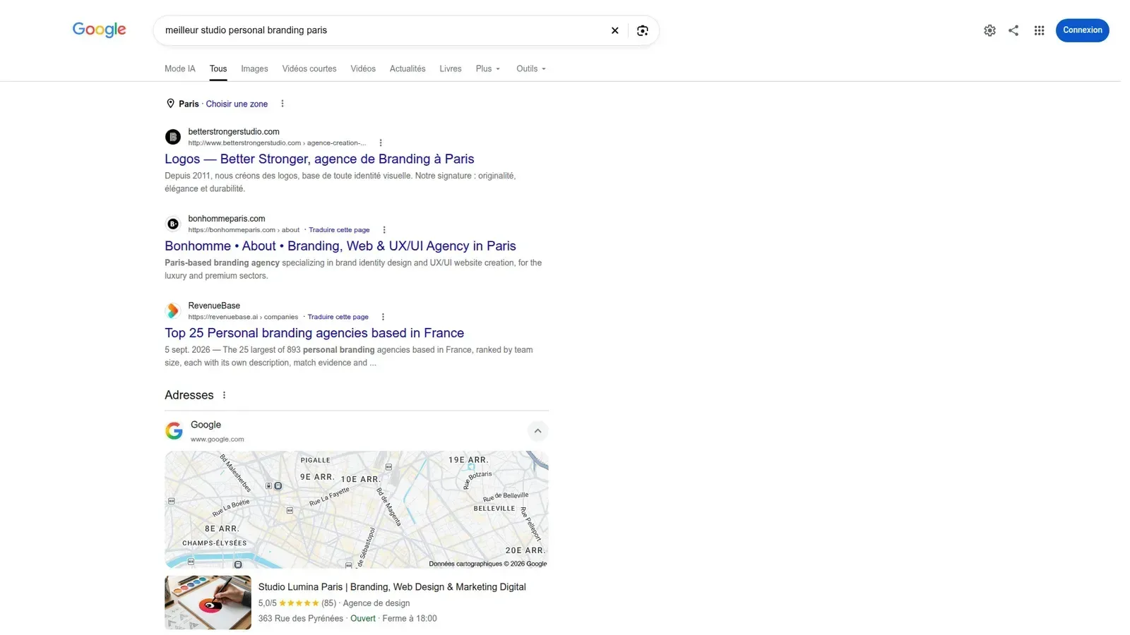Switch to the Vidéos tab

363,68
